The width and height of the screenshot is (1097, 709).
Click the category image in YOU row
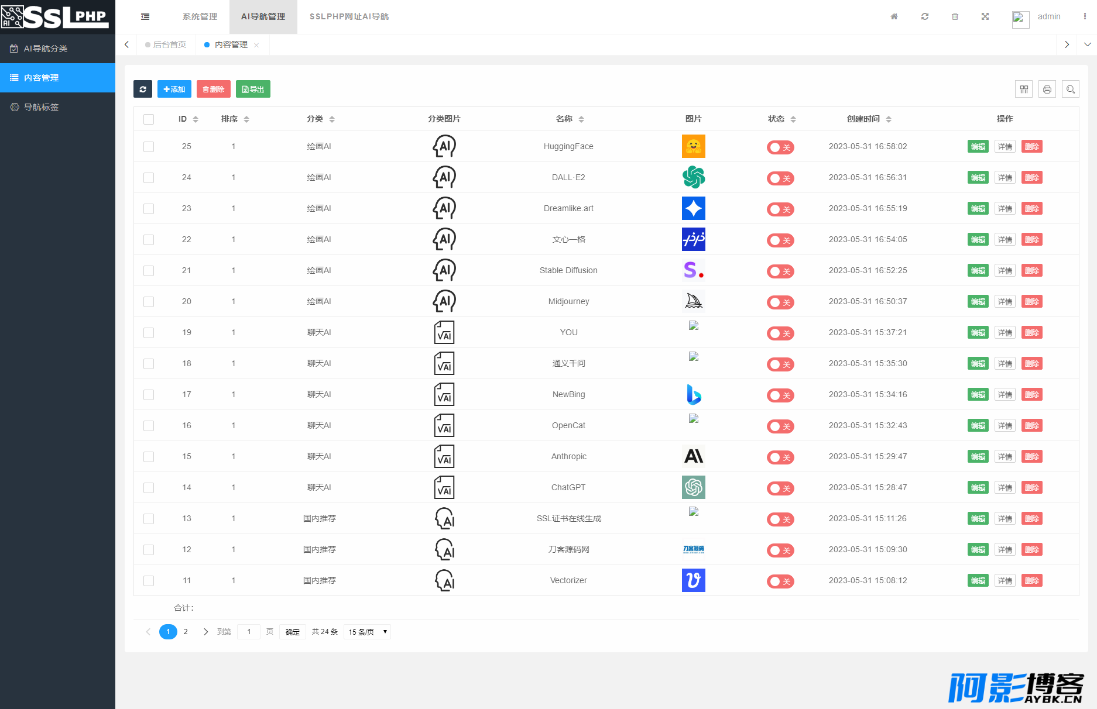tap(444, 332)
